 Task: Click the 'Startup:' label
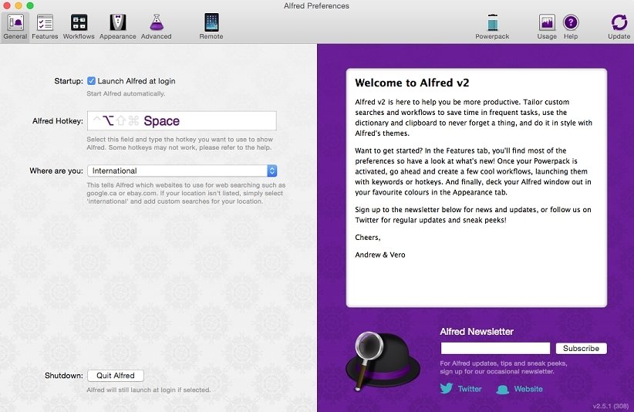pos(69,81)
